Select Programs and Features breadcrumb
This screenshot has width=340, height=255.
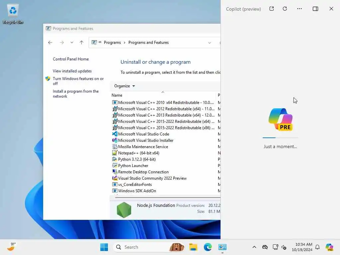click(148, 42)
